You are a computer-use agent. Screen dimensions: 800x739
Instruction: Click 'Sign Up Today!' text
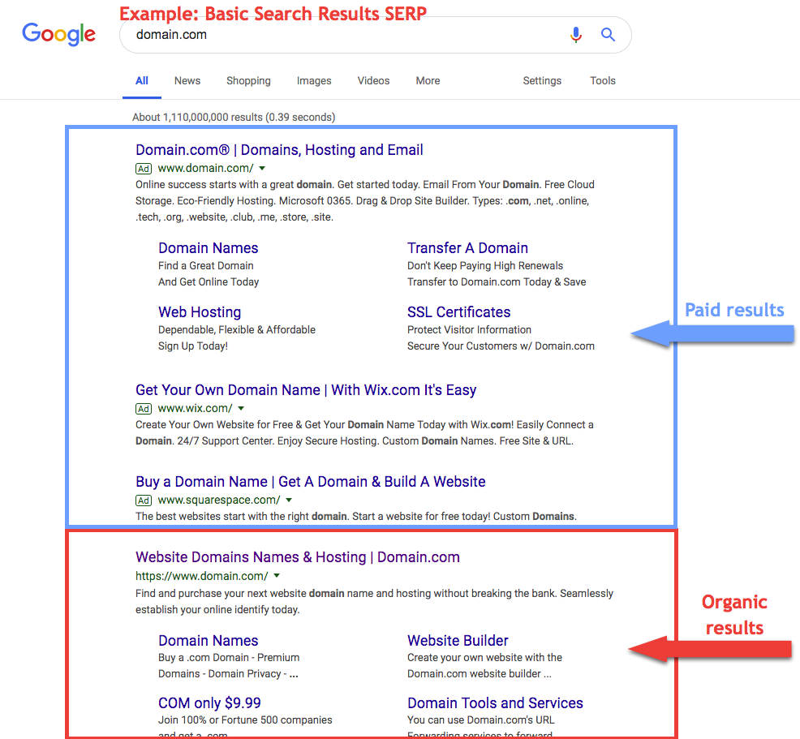[193, 346]
